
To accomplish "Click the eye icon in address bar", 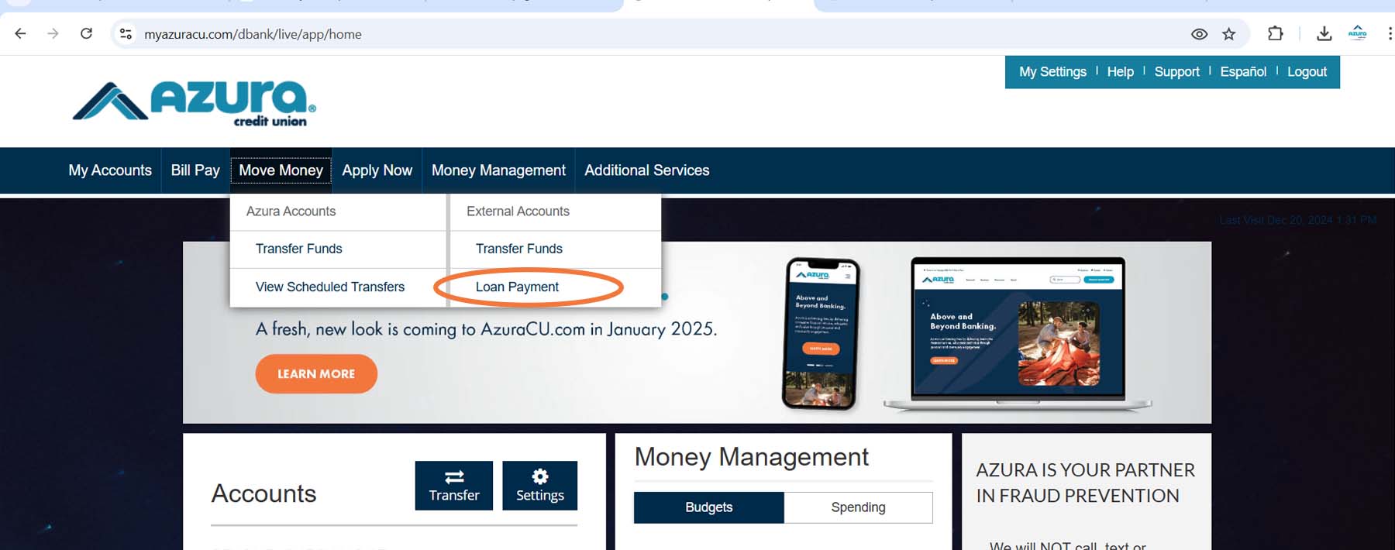I will (x=1199, y=33).
